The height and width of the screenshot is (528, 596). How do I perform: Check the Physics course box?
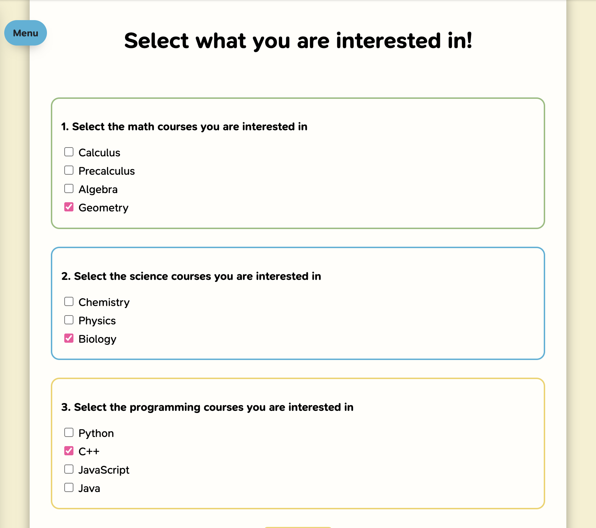[69, 320]
